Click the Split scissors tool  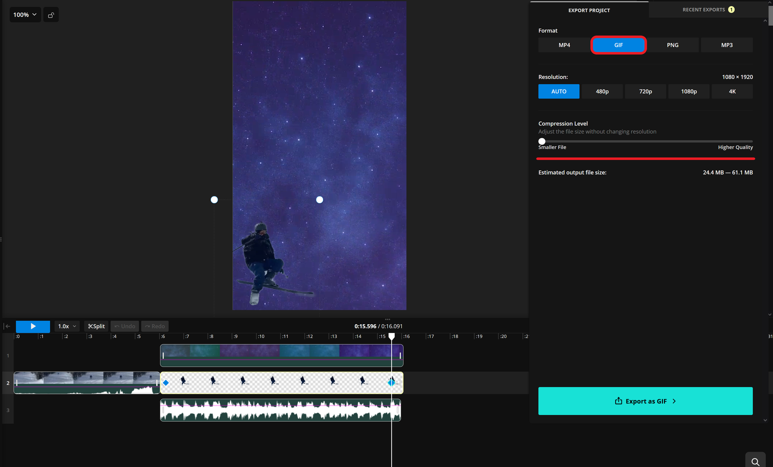(x=96, y=326)
